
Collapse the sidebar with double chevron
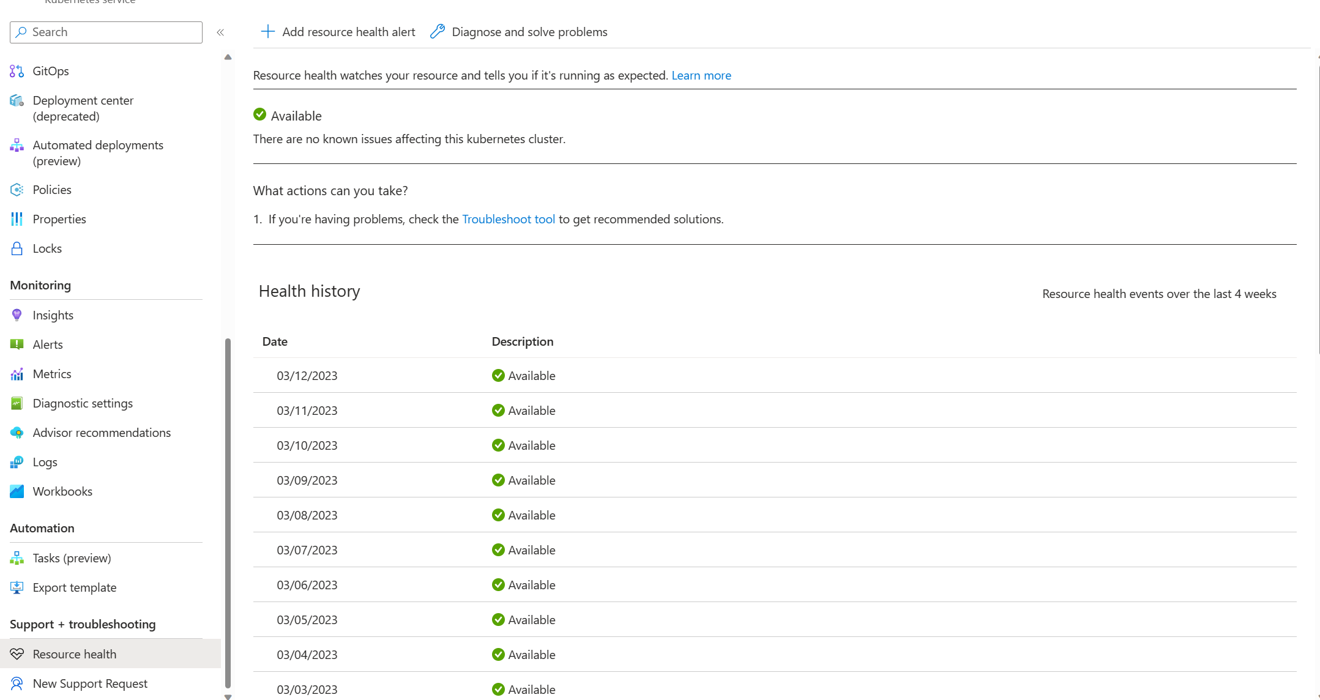(220, 32)
